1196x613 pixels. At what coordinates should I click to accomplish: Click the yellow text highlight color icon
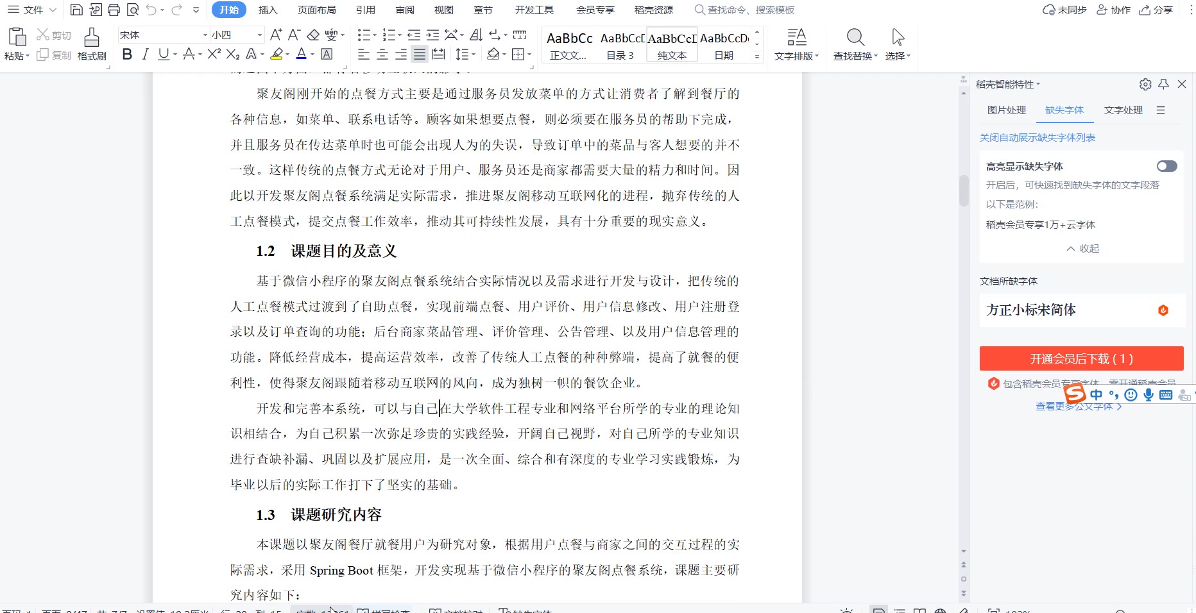pos(277,55)
